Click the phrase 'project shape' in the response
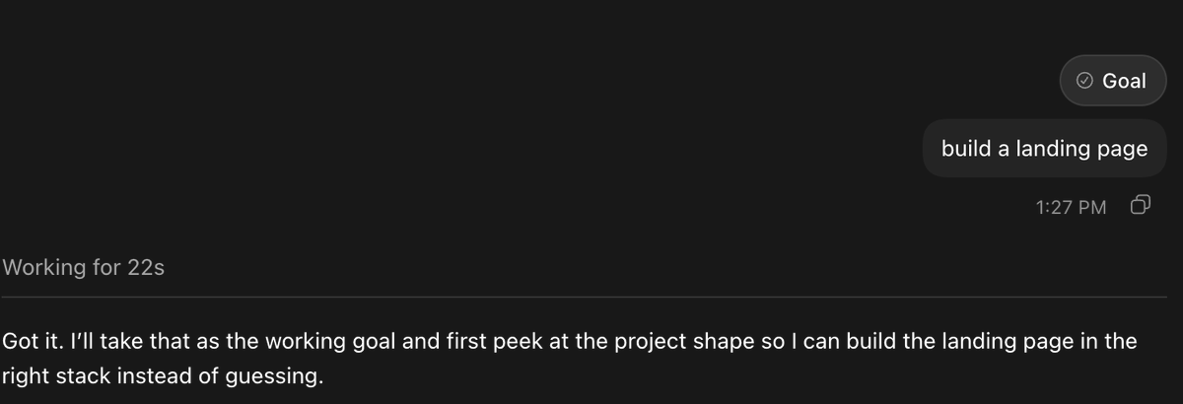 coord(674,342)
